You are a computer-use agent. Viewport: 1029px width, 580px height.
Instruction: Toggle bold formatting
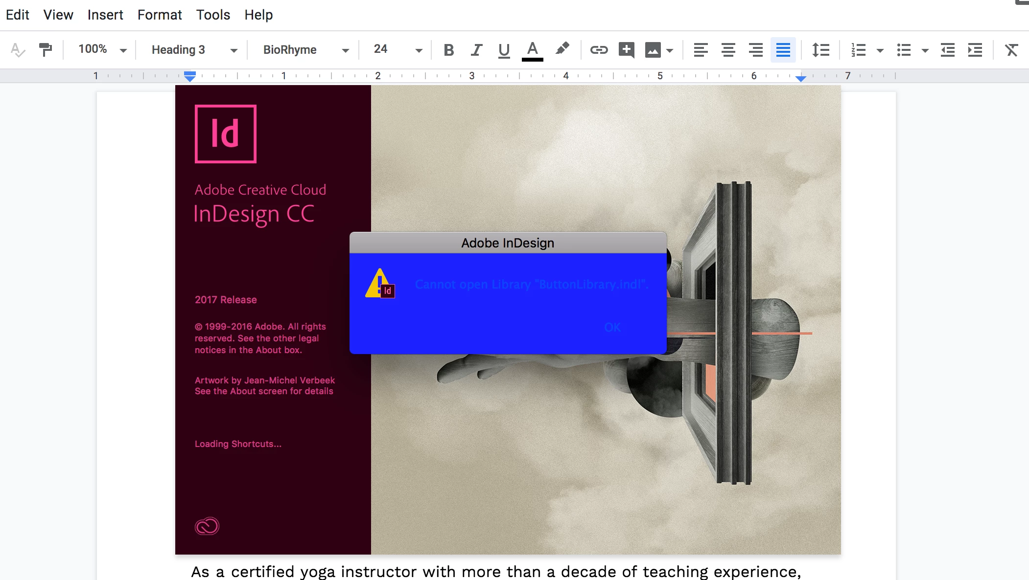pos(448,50)
